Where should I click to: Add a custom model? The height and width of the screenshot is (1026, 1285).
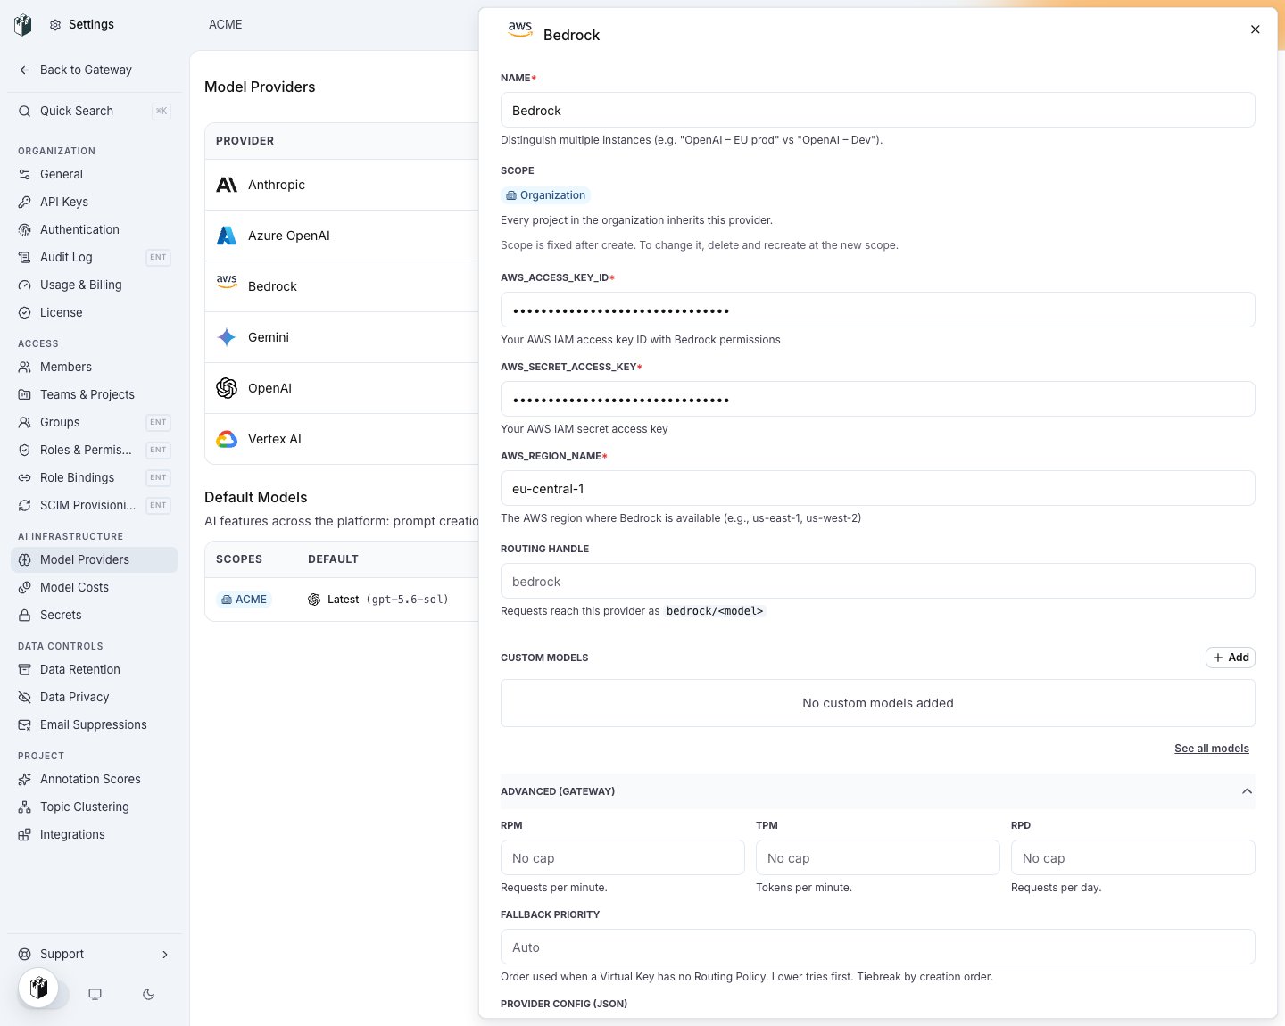click(x=1231, y=658)
